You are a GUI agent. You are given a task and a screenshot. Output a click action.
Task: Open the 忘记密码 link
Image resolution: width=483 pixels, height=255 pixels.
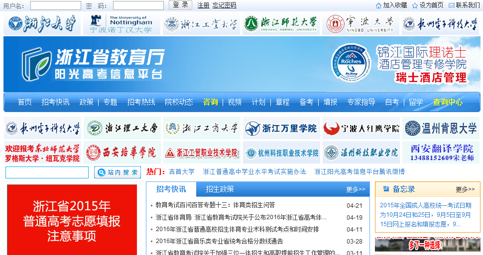224,5
